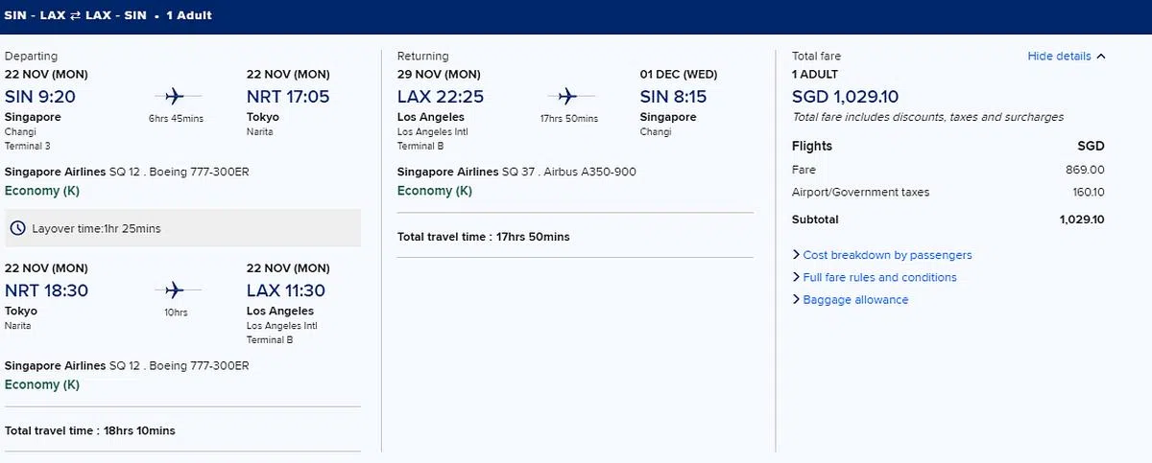The height and width of the screenshot is (463, 1152).
Task: Click the Departing section heading
Action: tap(31, 57)
